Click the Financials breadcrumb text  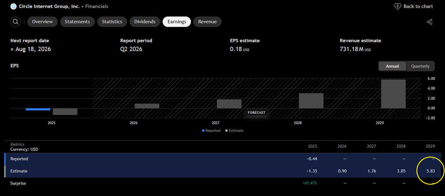tap(96, 6)
